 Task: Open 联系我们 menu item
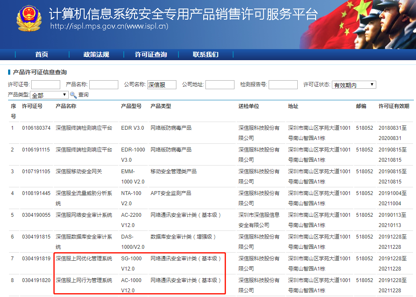click(205, 54)
